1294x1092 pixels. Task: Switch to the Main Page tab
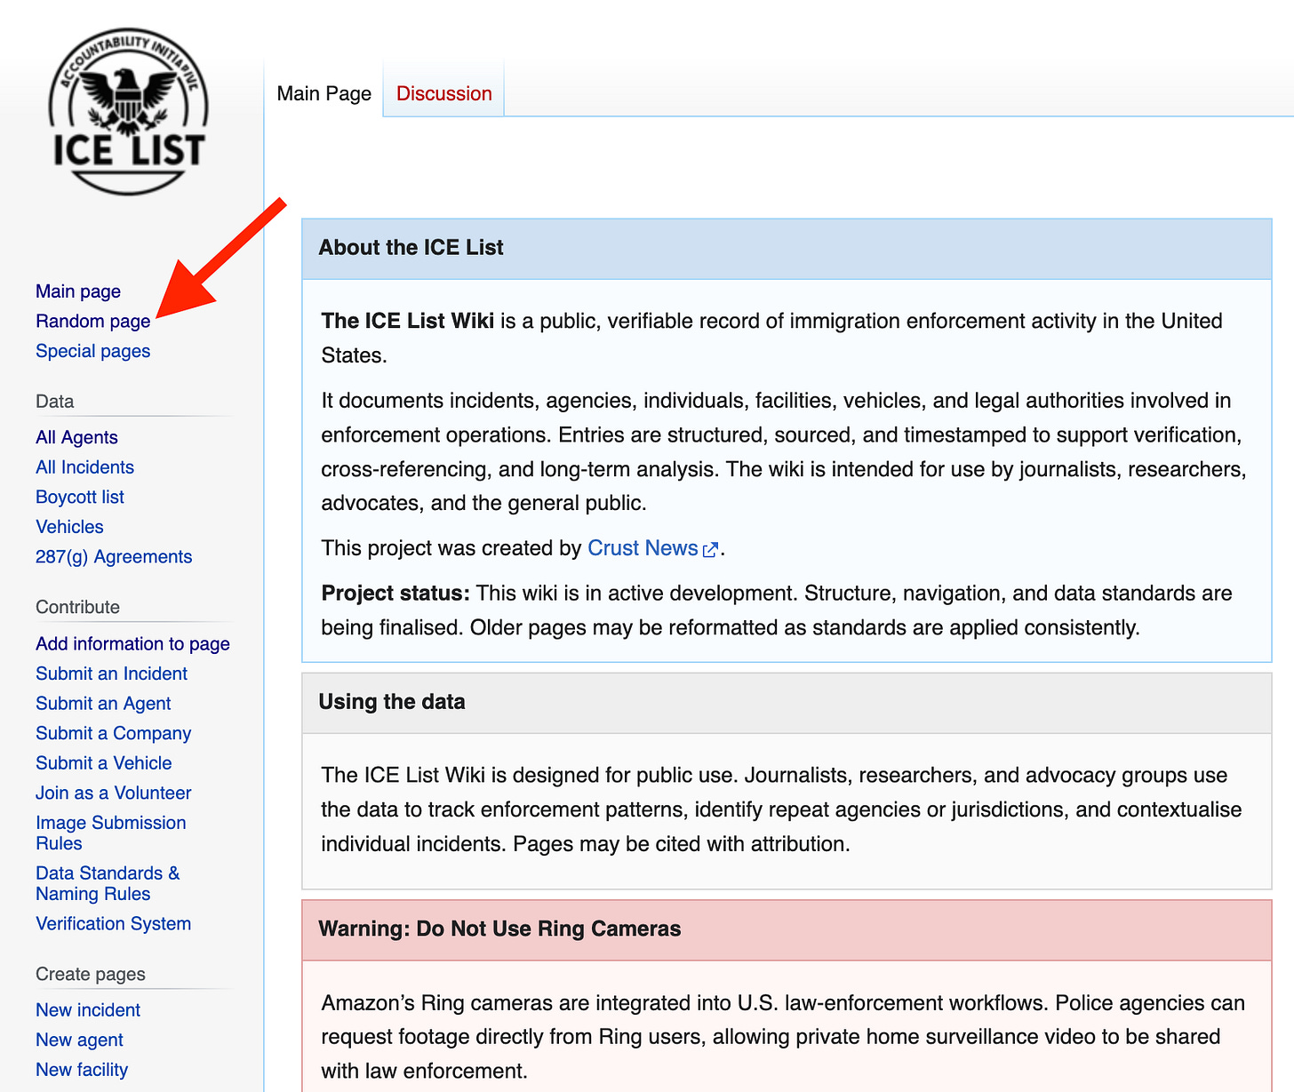click(x=323, y=93)
